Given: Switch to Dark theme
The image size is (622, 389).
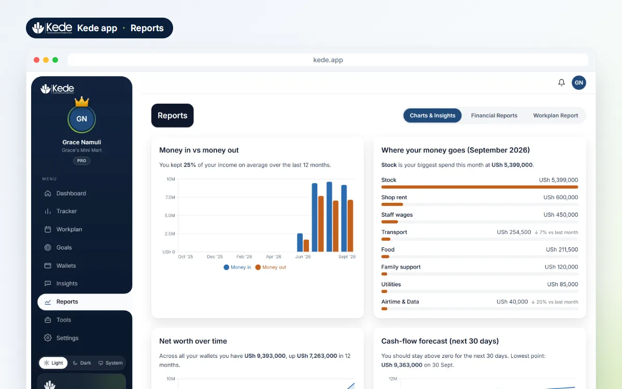Looking at the screenshot, I should pos(82,363).
